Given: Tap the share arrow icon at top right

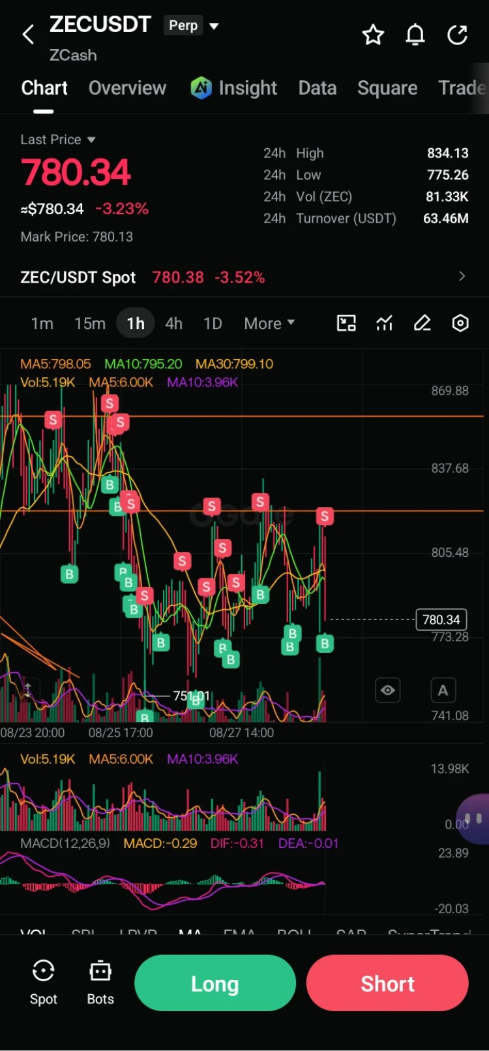Looking at the screenshot, I should (x=457, y=35).
